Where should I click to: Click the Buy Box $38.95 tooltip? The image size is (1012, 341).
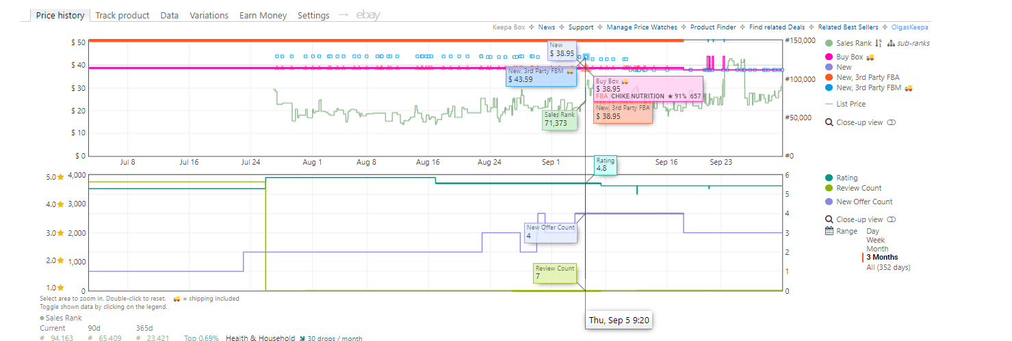click(x=648, y=90)
